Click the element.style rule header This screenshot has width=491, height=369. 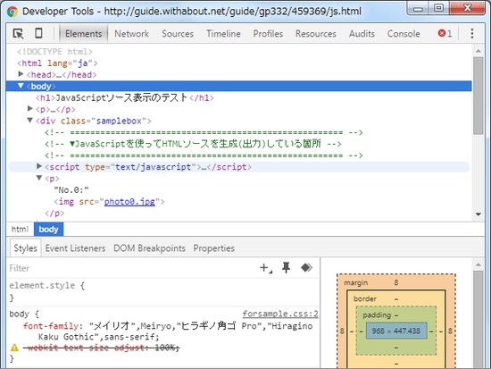coord(46,286)
